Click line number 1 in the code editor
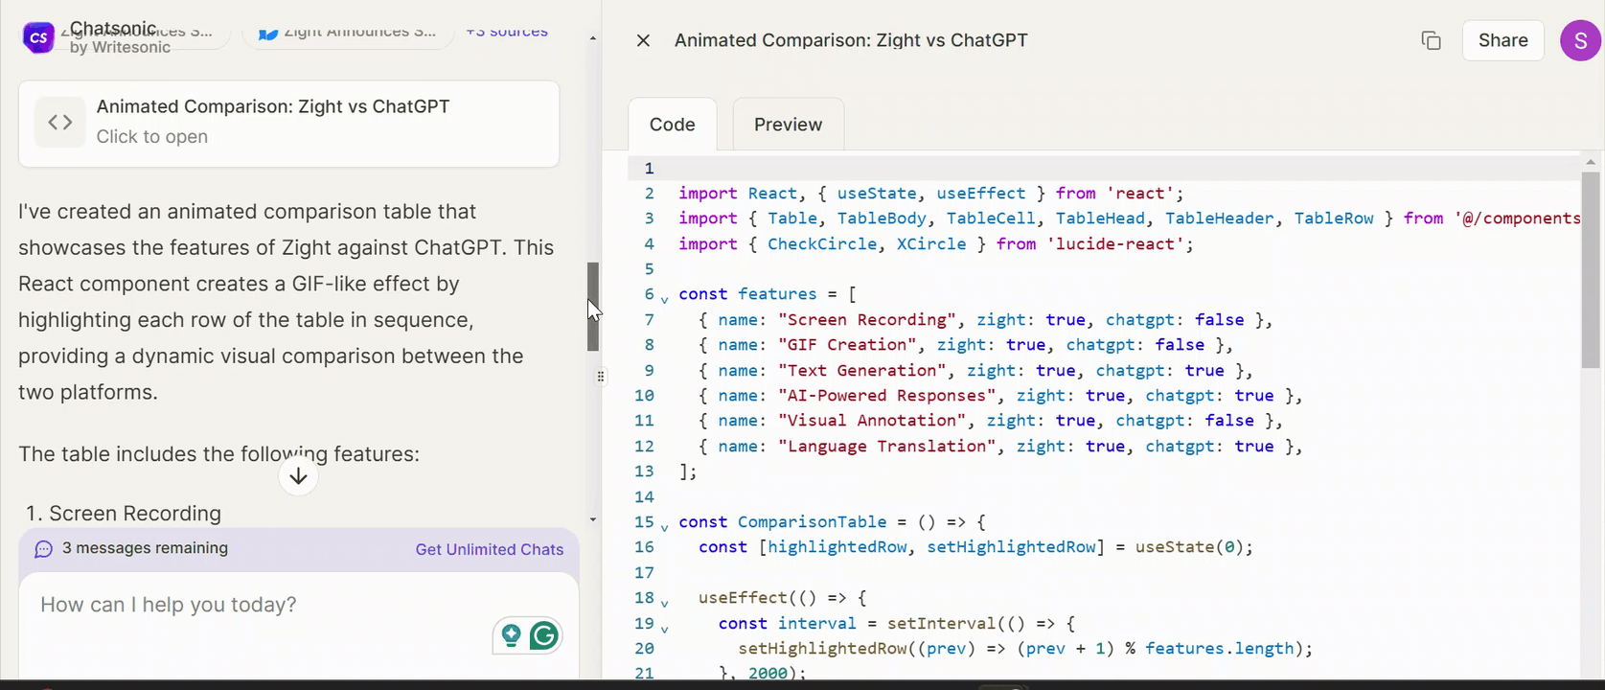 pyautogui.click(x=649, y=169)
